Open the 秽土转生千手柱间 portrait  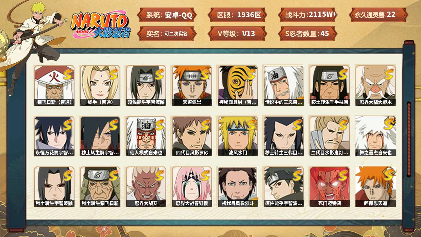(329, 85)
